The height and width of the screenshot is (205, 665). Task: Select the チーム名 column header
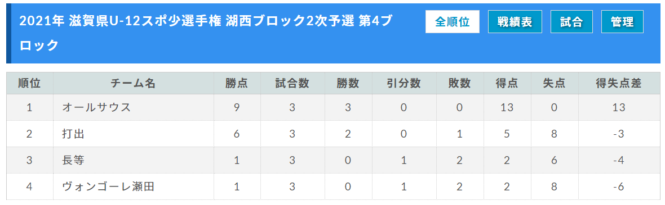(x=133, y=83)
